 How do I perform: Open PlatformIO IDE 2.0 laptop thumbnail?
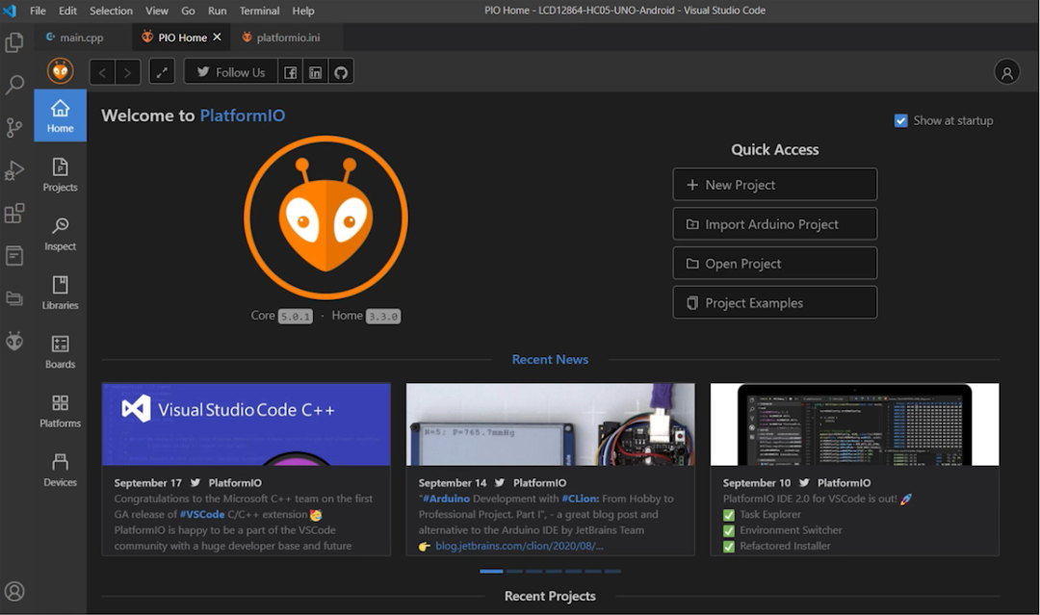coord(854,424)
